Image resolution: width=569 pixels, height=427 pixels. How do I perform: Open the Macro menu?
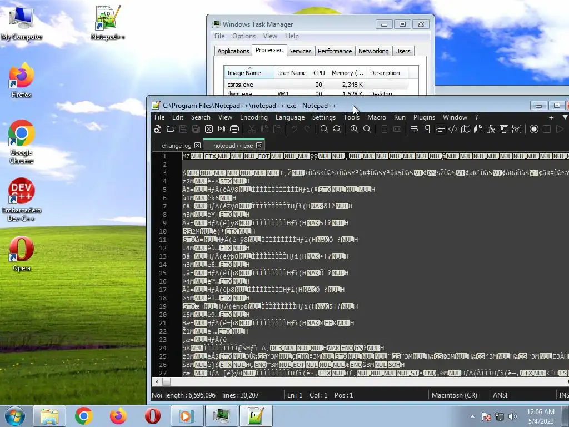(376, 117)
